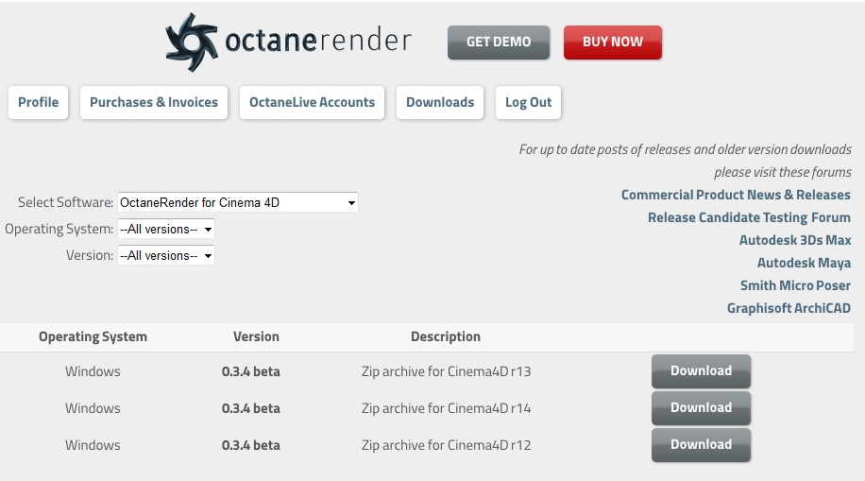865x481 pixels.
Task: Open the Version filter dropdown
Action: coord(166,255)
